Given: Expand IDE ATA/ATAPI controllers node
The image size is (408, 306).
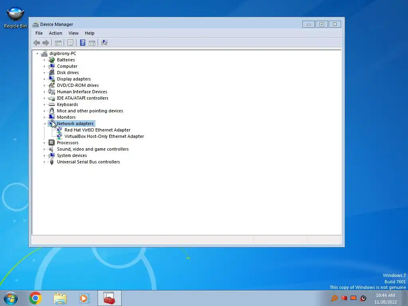Looking at the screenshot, I should 44,98.
